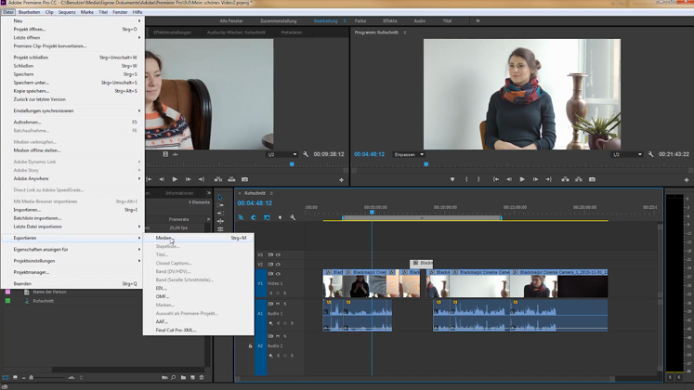Open Program monitor resolution 1/2 dropdown
This screenshot has height=390, width=694.
[x=626, y=154]
